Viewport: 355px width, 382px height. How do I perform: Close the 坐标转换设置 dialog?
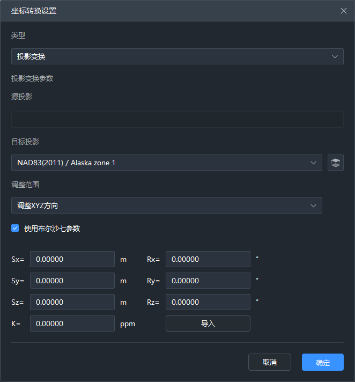click(x=344, y=11)
